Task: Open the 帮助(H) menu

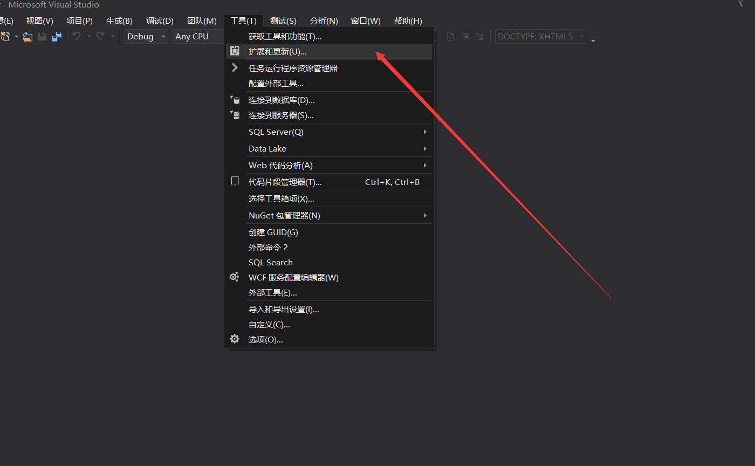Action: pyautogui.click(x=408, y=21)
